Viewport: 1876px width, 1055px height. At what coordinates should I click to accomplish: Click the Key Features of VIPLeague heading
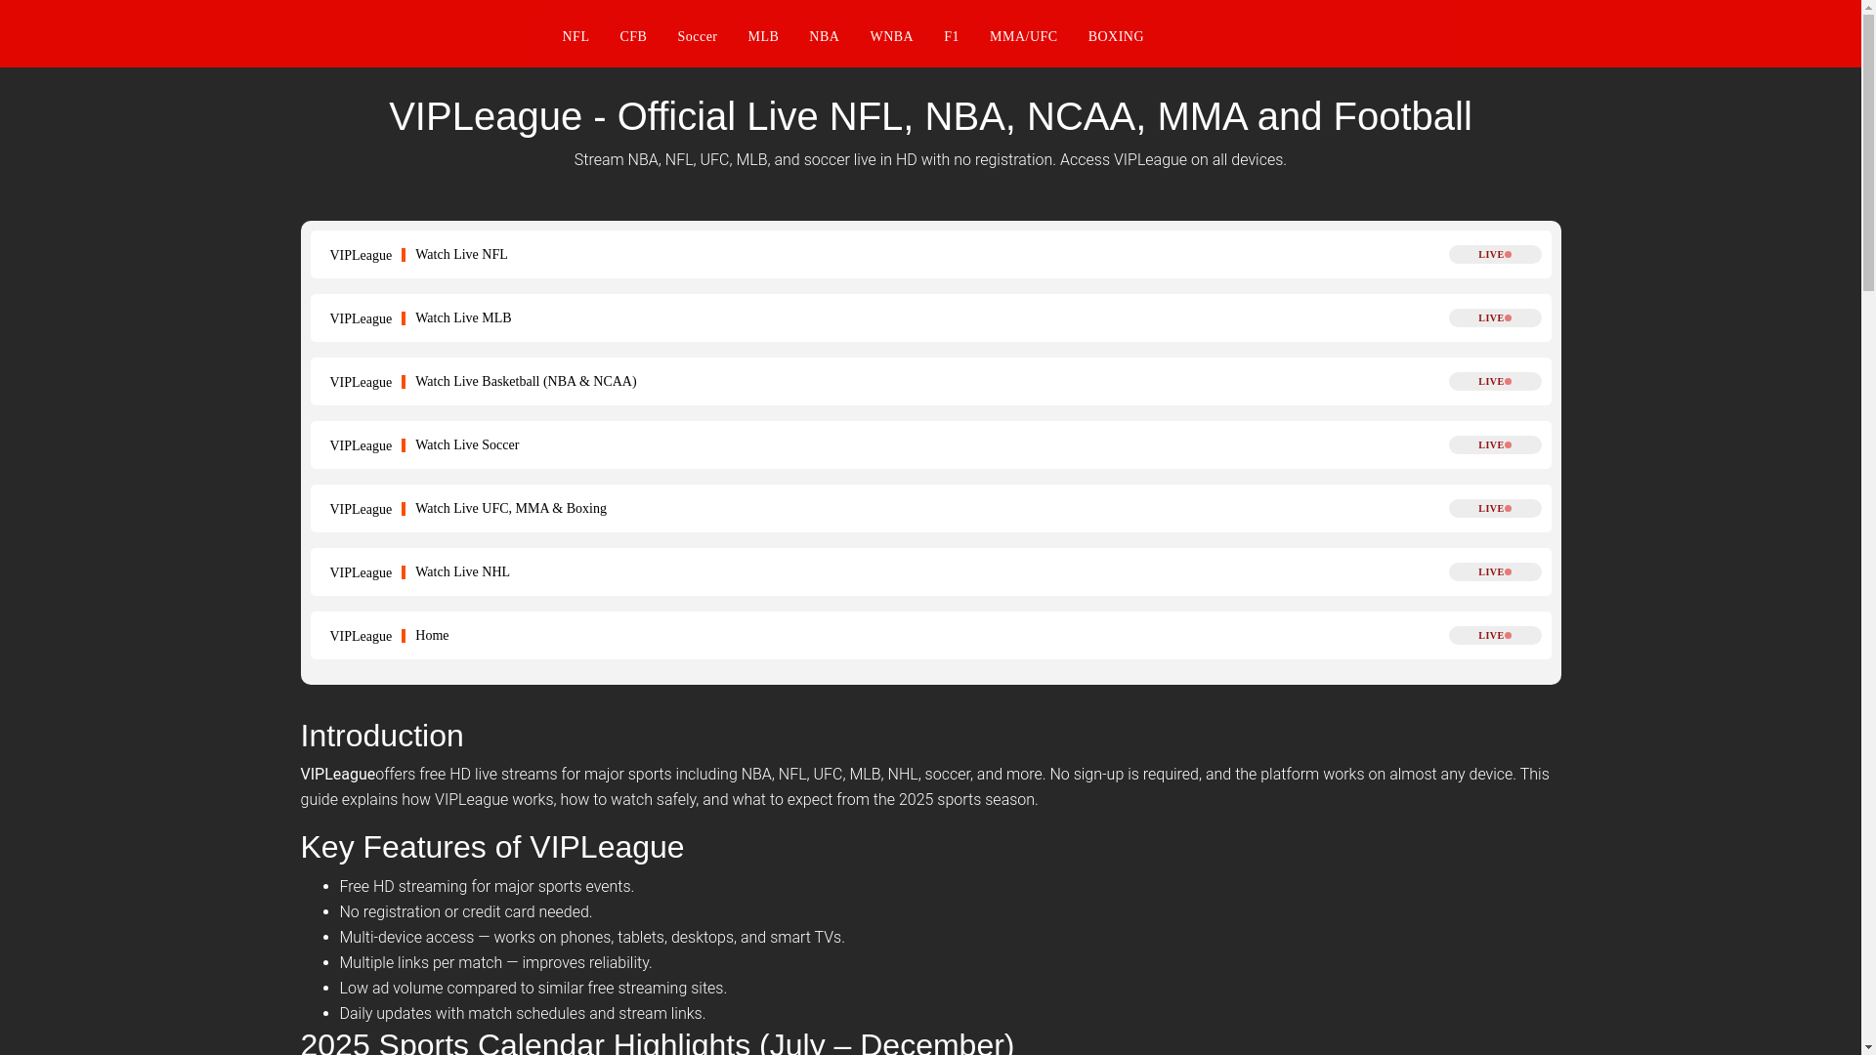[492, 847]
